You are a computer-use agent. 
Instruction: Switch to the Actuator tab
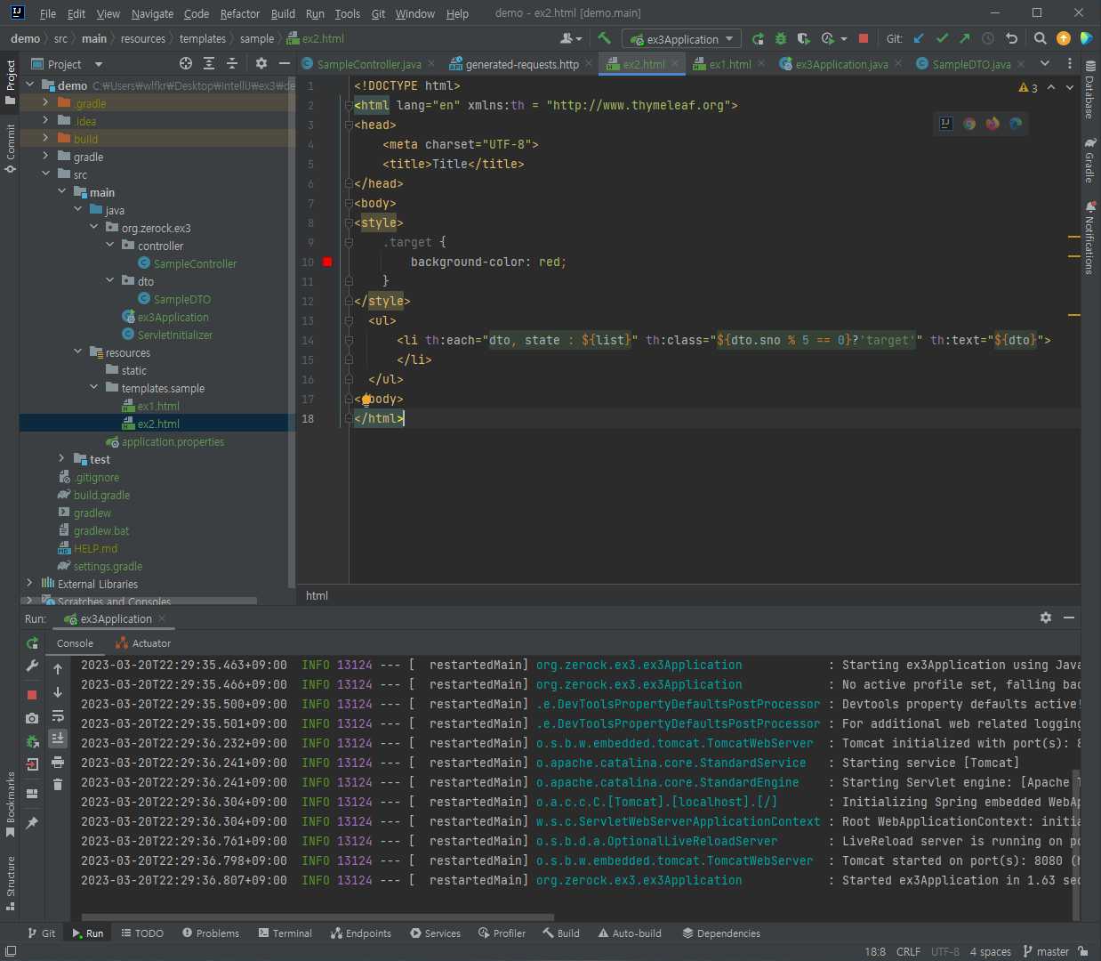[x=143, y=643]
